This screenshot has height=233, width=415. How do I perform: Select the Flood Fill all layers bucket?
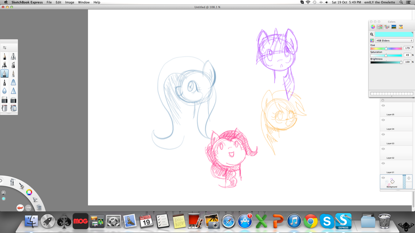pyautogui.click(x=13, y=108)
